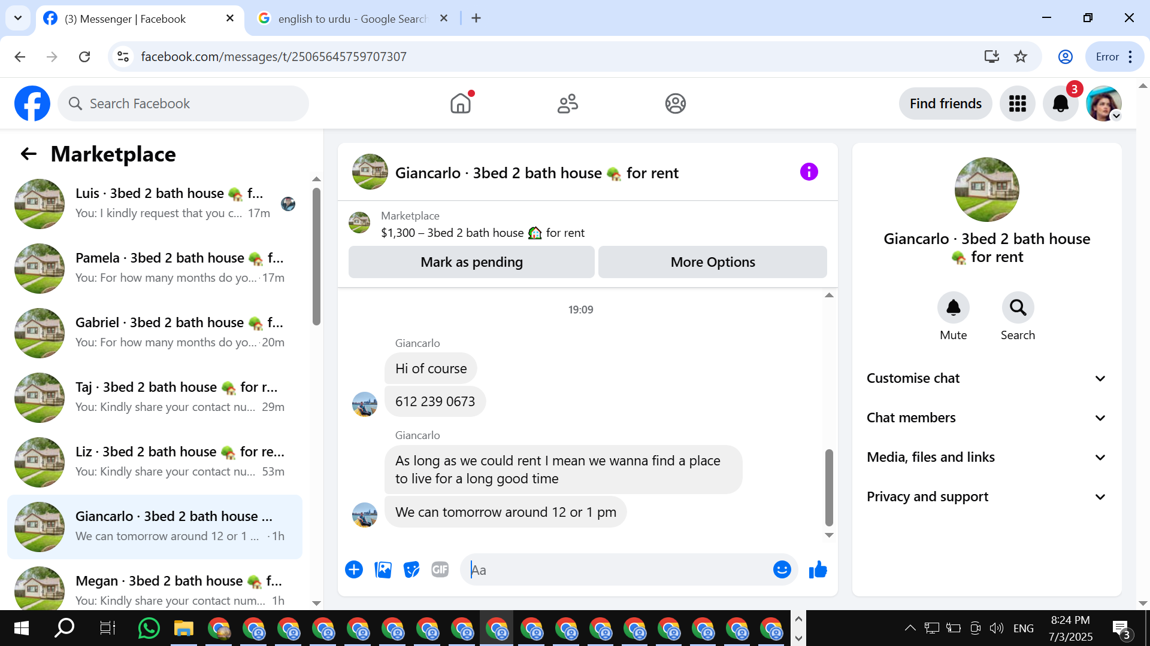Click the GIF picker icon
Image resolution: width=1150 pixels, height=646 pixels.
coord(440,570)
